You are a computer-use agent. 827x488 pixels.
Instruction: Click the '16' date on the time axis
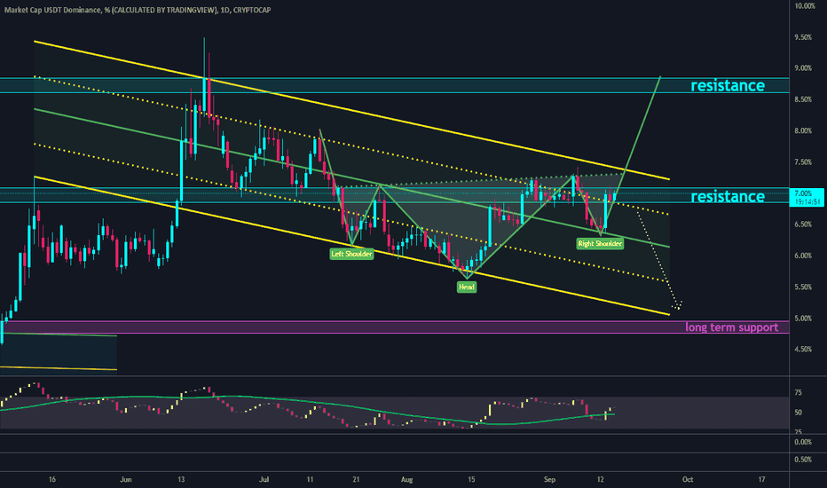pyautogui.click(x=51, y=479)
